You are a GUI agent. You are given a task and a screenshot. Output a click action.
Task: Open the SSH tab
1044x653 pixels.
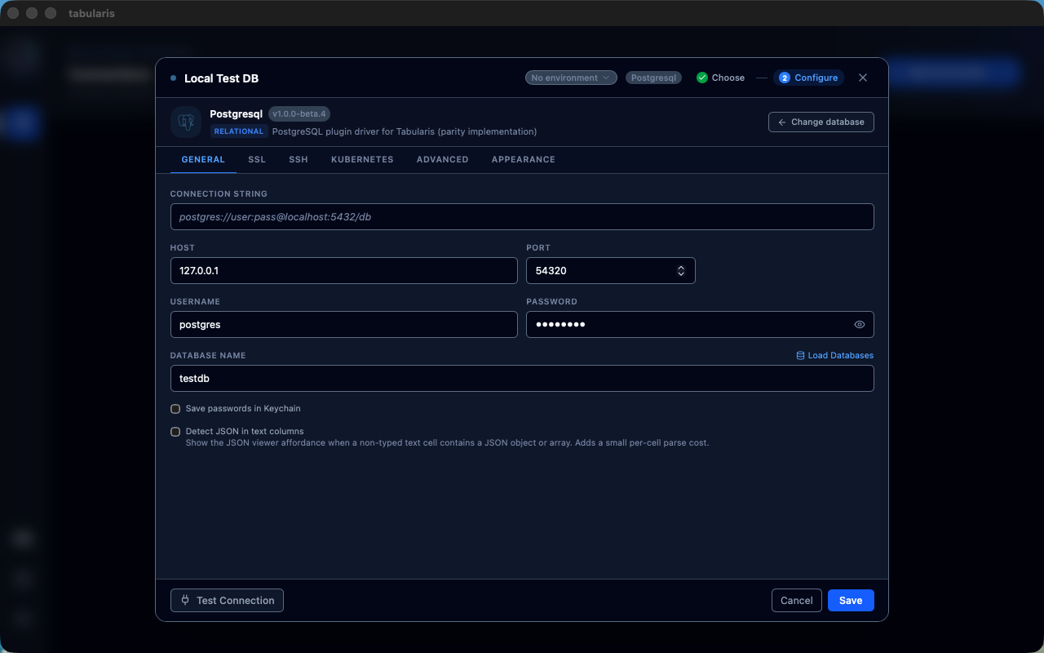(299, 160)
